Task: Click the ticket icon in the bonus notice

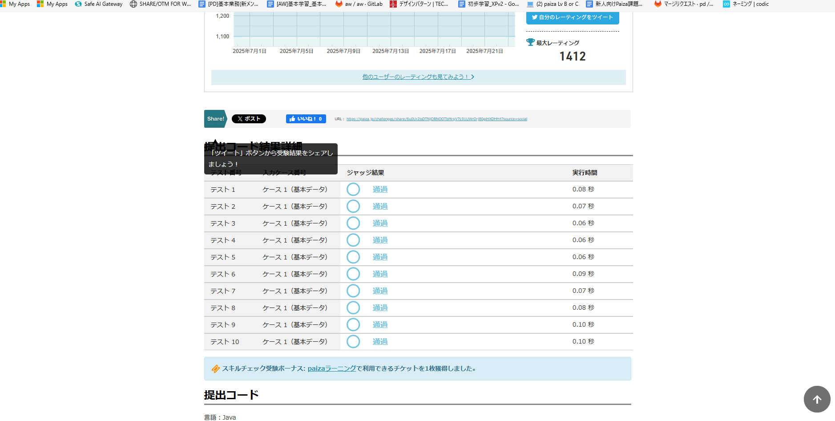Action: pos(215,368)
